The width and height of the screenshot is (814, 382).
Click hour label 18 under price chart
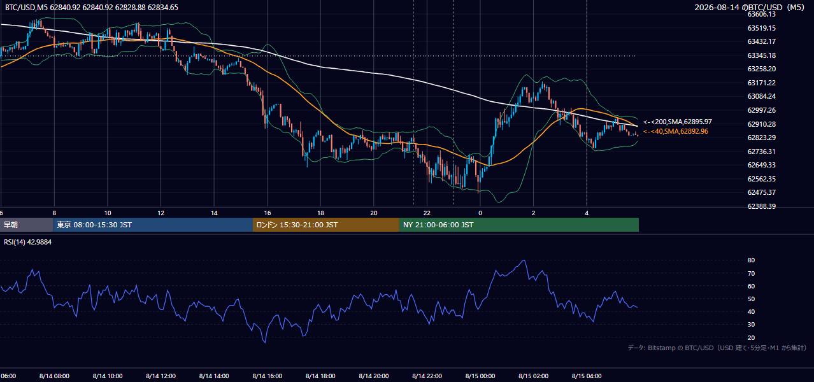coord(321,213)
